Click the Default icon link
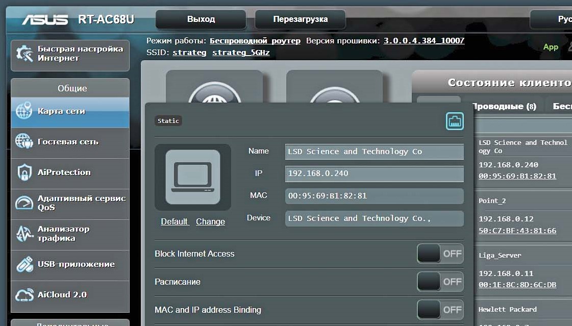This screenshot has width=572, height=326. point(175,221)
